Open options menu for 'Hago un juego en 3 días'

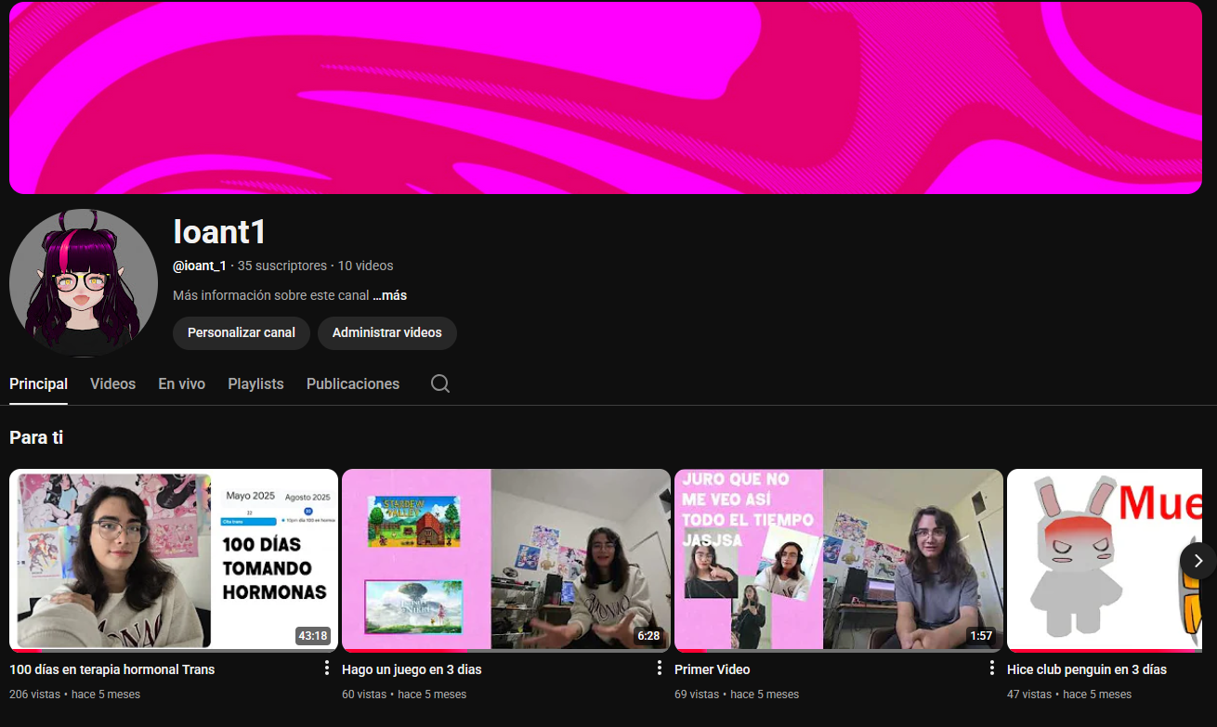(x=660, y=669)
